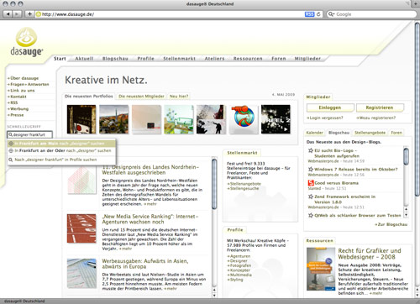Click the Registrieren button

coord(380,107)
